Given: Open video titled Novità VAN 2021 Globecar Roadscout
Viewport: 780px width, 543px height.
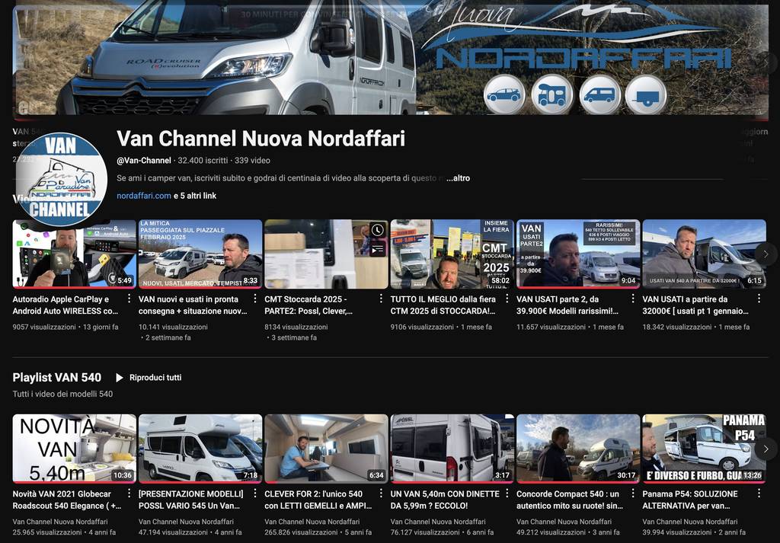Looking at the screenshot, I should [67, 500].
